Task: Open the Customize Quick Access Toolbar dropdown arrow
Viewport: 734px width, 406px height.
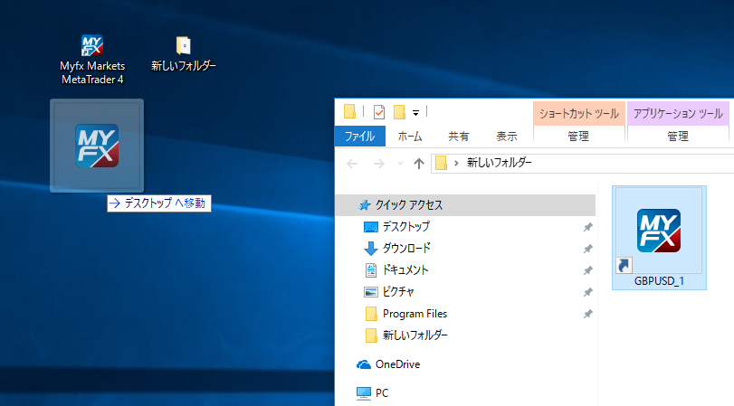Action: click(x=415, y=113)
